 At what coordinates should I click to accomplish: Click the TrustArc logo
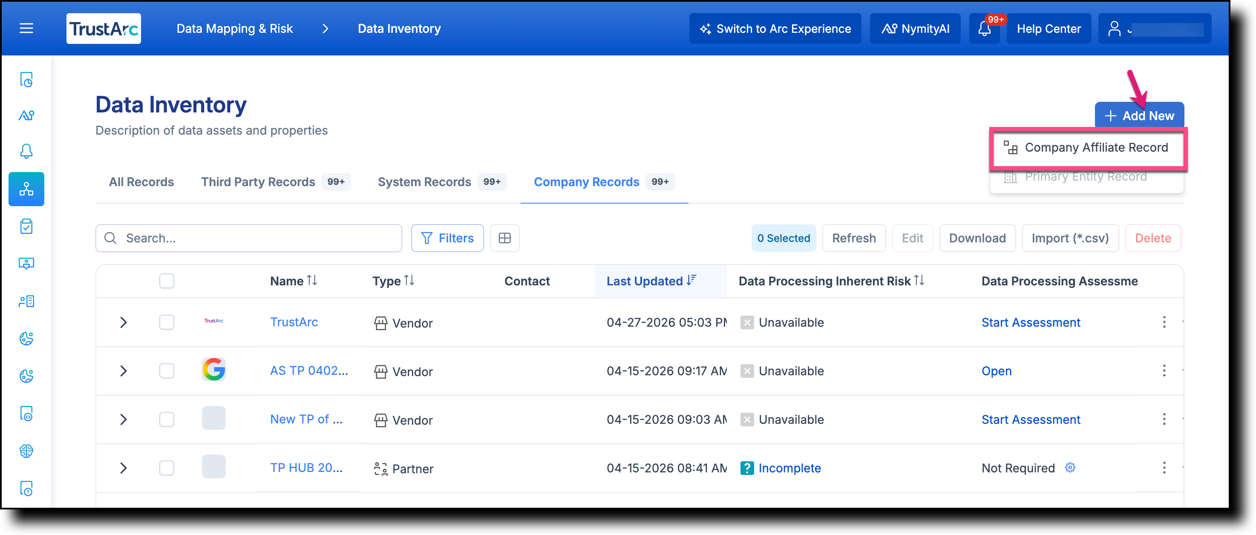click(x=104, y=28)
